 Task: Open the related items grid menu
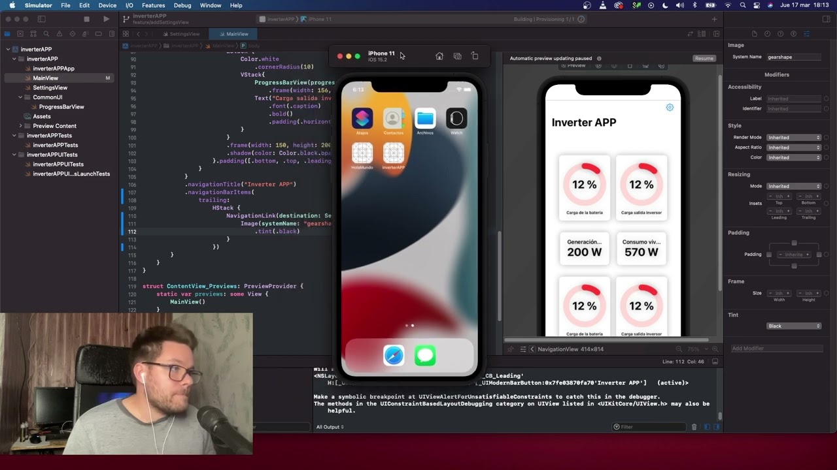click(125, 34)
